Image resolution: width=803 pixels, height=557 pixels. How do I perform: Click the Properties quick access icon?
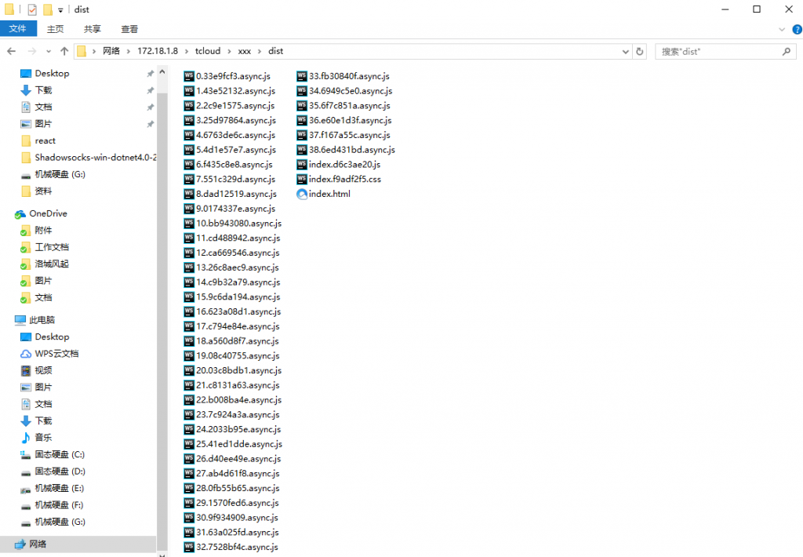(x=32, y=9)
